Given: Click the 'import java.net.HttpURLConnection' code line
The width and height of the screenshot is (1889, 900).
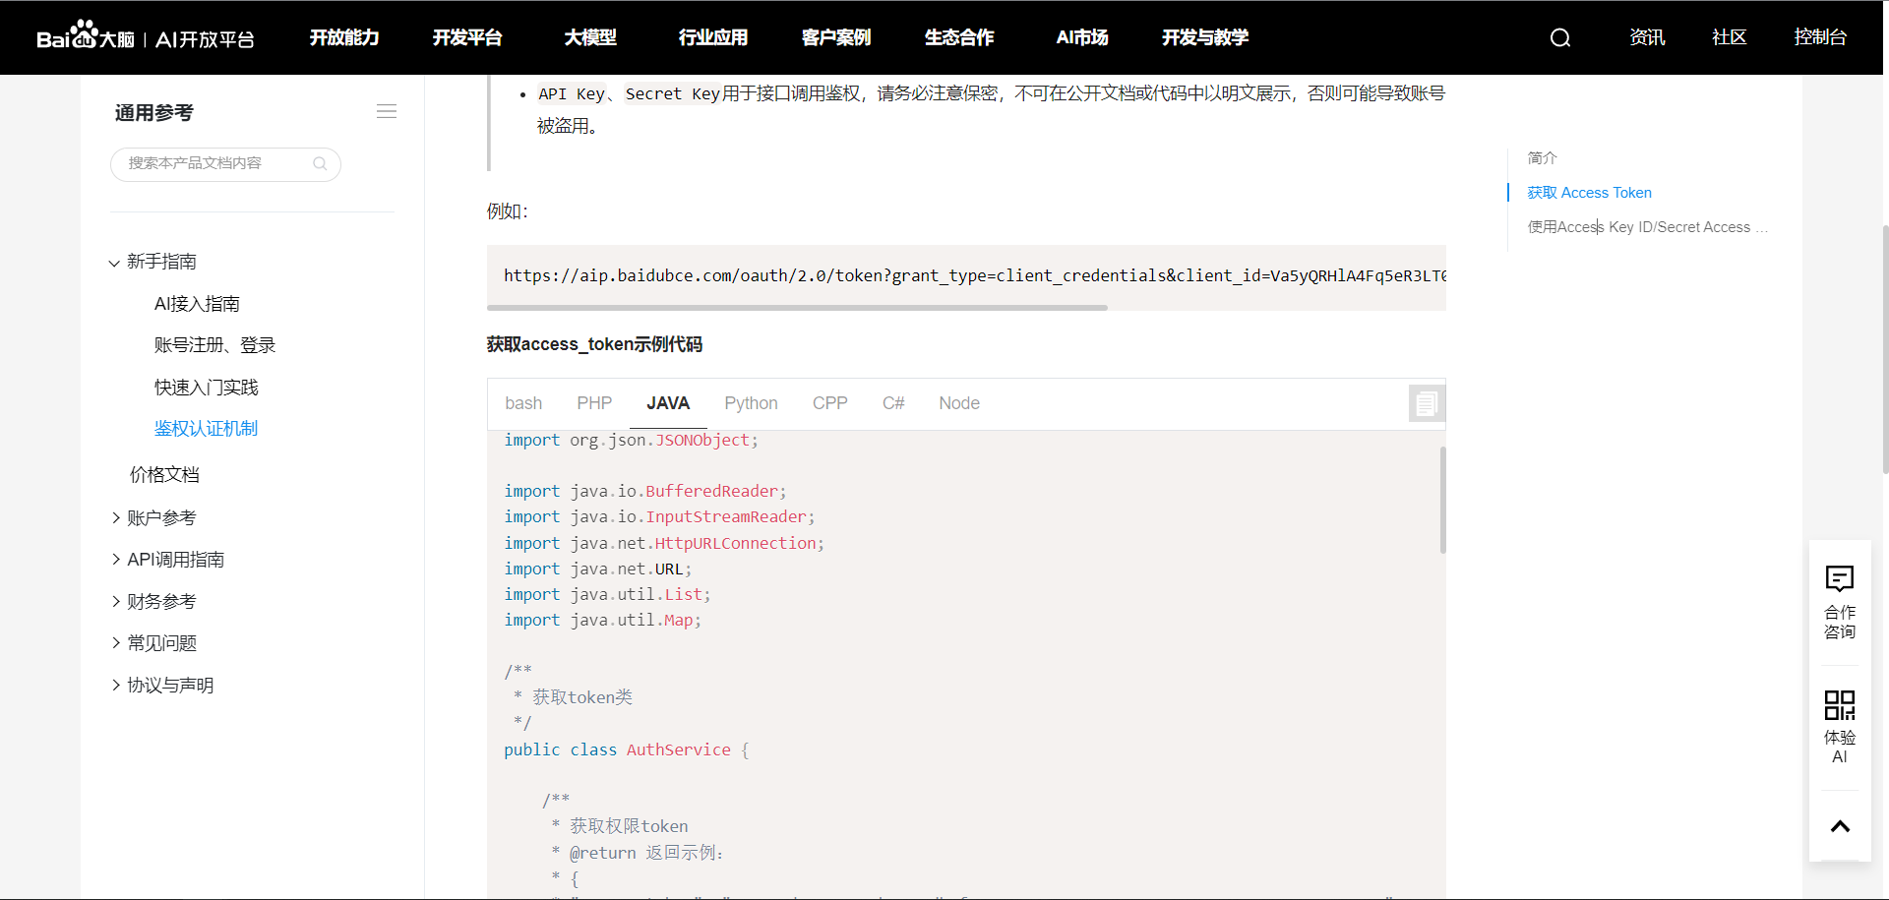Looking at the screenshot, I should [664, 543].
